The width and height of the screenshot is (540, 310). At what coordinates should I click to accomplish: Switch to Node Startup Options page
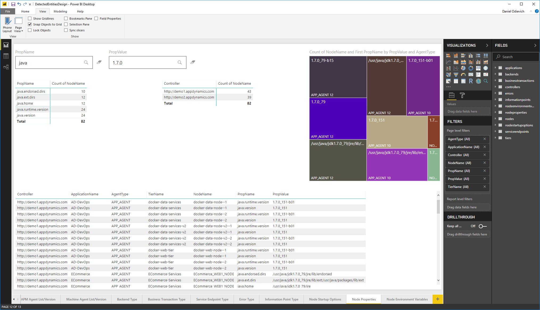[x=325, y=299]
